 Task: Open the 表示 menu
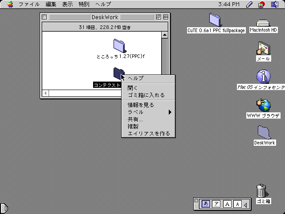coord(67,4)
